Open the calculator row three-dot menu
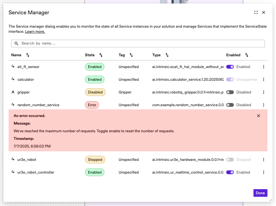 pos(264,79)
